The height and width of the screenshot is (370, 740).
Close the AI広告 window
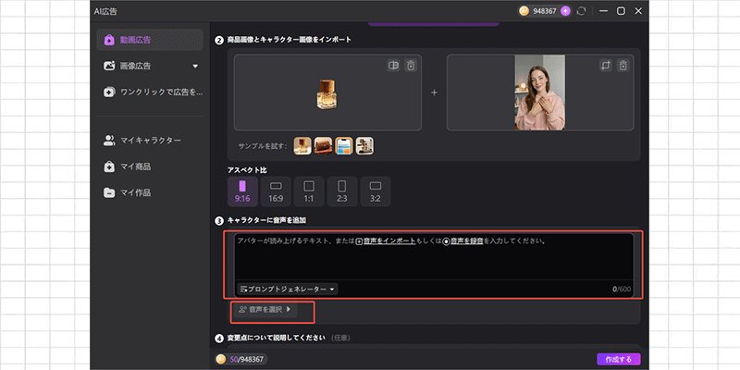[x=638, y=11]
